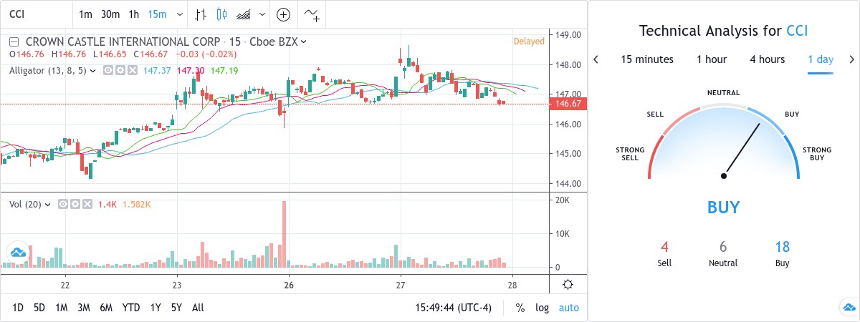860x322 pixels.
Task: Expand the Alligator indicator dropdown arrow
Action: pos(94,70)
